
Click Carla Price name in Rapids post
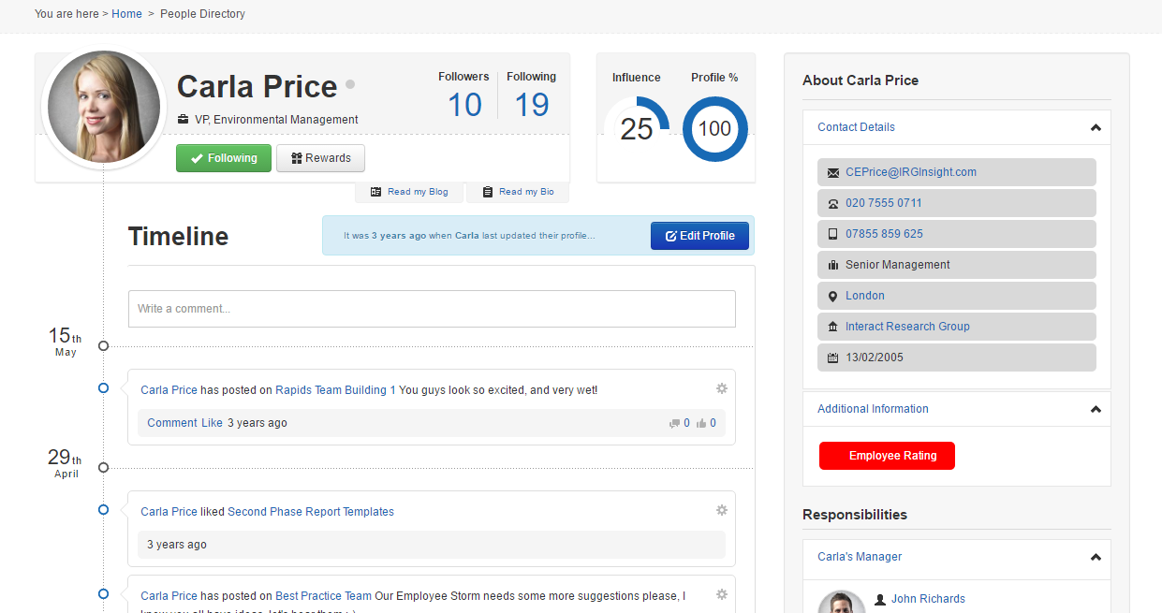[x=169, y=390]
